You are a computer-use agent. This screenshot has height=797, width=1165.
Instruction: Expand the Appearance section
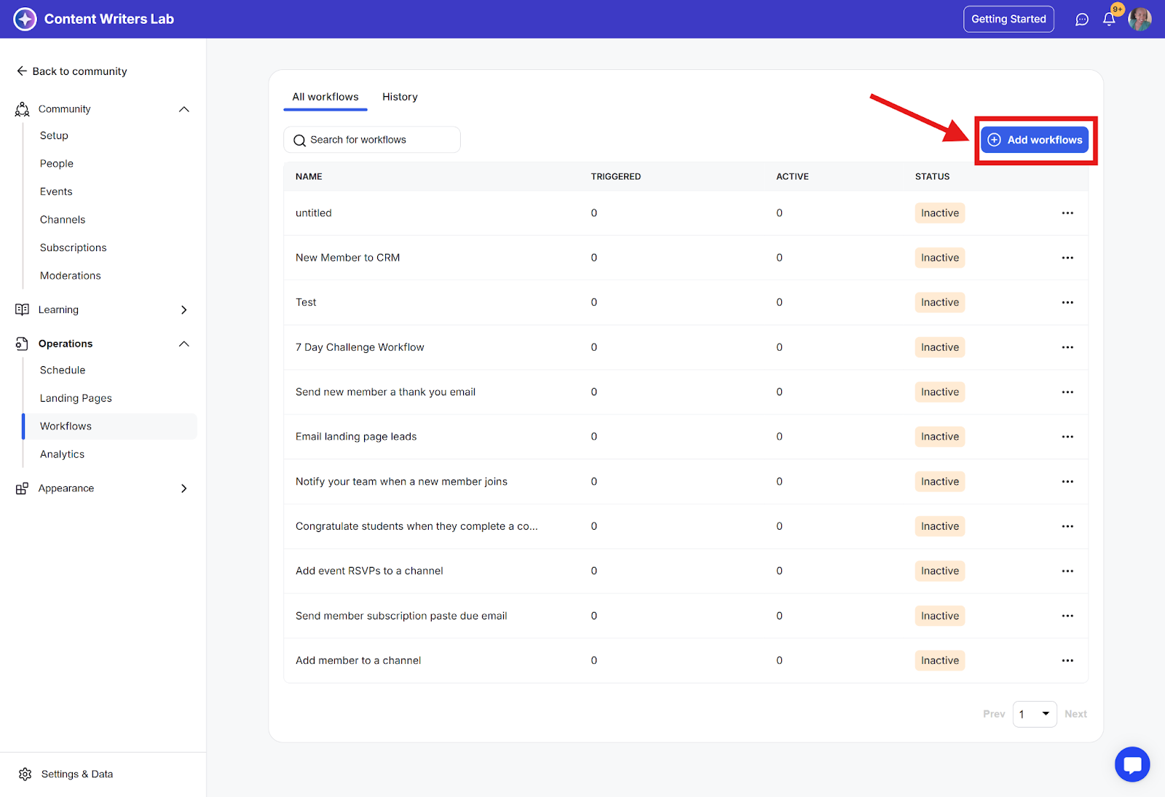click(x=184, y=488)
